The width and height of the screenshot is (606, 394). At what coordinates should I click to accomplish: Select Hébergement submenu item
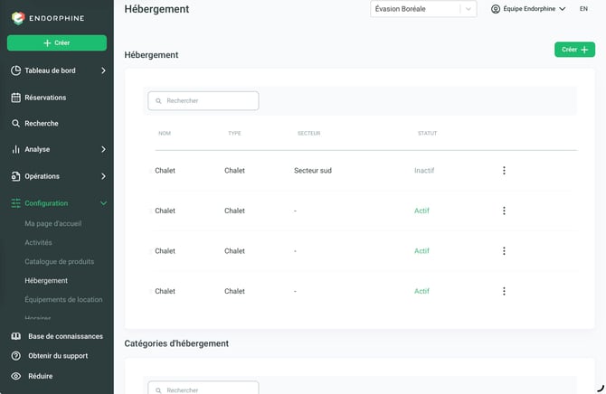[x=46, y=280]
